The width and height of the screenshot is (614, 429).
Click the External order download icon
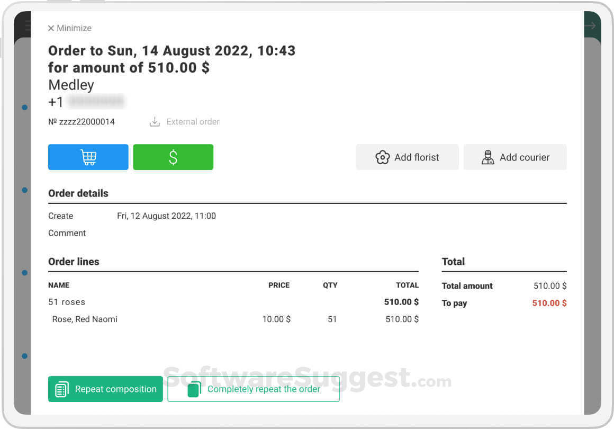click(x=155, y=122)
